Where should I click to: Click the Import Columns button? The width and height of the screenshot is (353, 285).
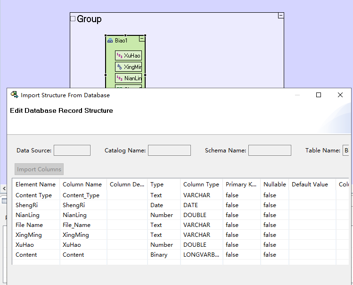click(x=39, y=169)
